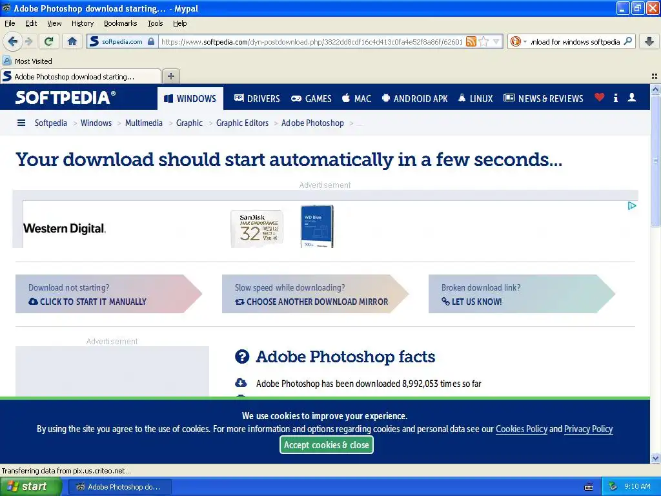This screenshot has height=496, width=661.
Task: Click the Multimedia breadcrumb link
Action: coord(144,123)
